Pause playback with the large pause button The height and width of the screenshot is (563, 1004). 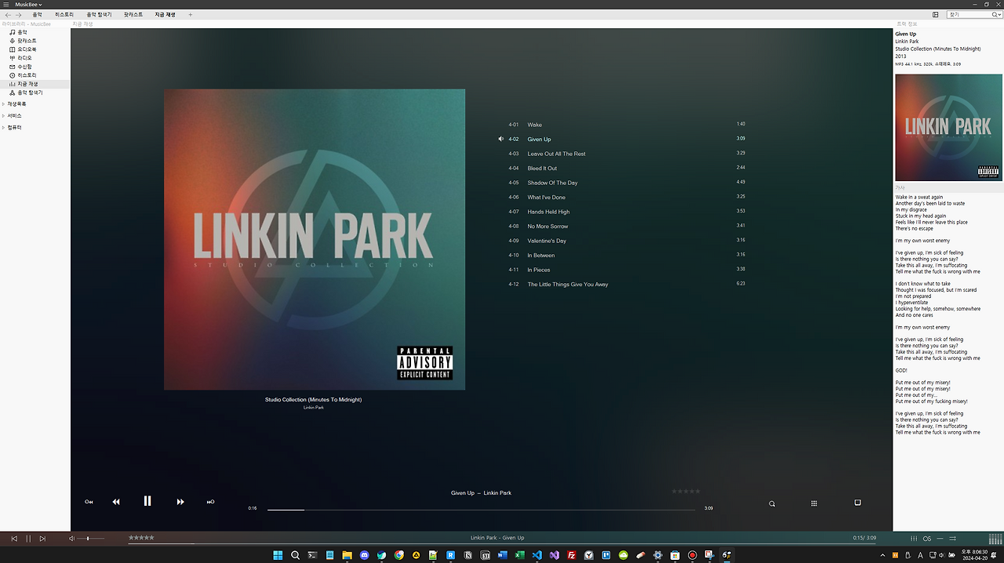tap(147, 501)
